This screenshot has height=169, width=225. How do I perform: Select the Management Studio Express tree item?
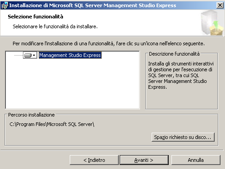pos(70,55)
